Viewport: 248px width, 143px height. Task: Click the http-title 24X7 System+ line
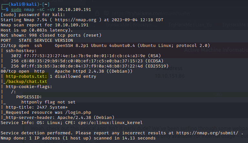pos(36,107)
